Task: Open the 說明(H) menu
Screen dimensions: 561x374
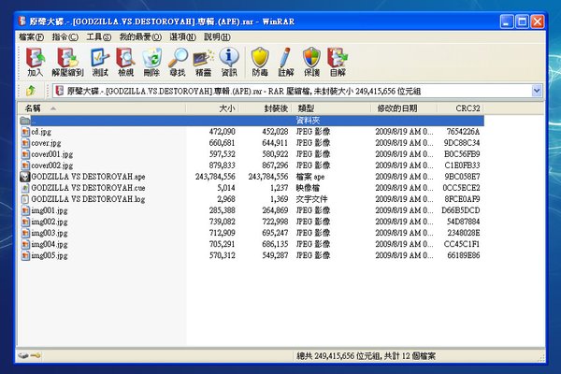Action: point(217,36)
